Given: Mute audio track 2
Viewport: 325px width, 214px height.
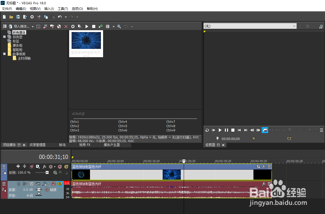Looking at the screenshot, I should click(53, 184).
